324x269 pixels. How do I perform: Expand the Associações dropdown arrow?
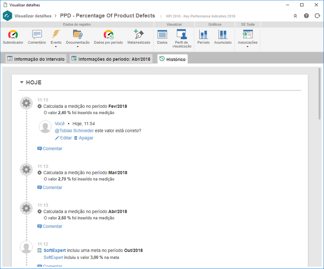pos(248,47)
